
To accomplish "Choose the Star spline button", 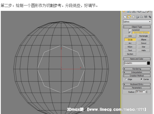I will coord(144,47).
